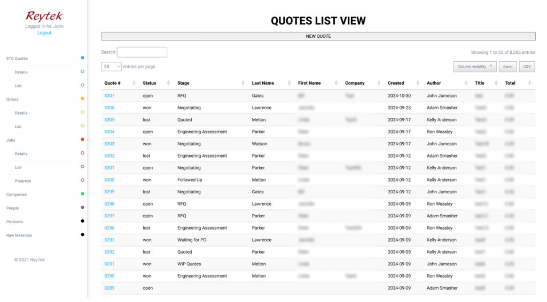Click the yellow ring next to Orders List
Viewport: 547px width, 302px height.
click(x=82, y=126)
